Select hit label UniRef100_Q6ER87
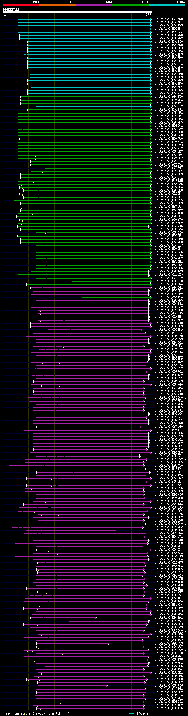Image resolution: width=188 pixels, height=716 pixels. coord(169,197)
